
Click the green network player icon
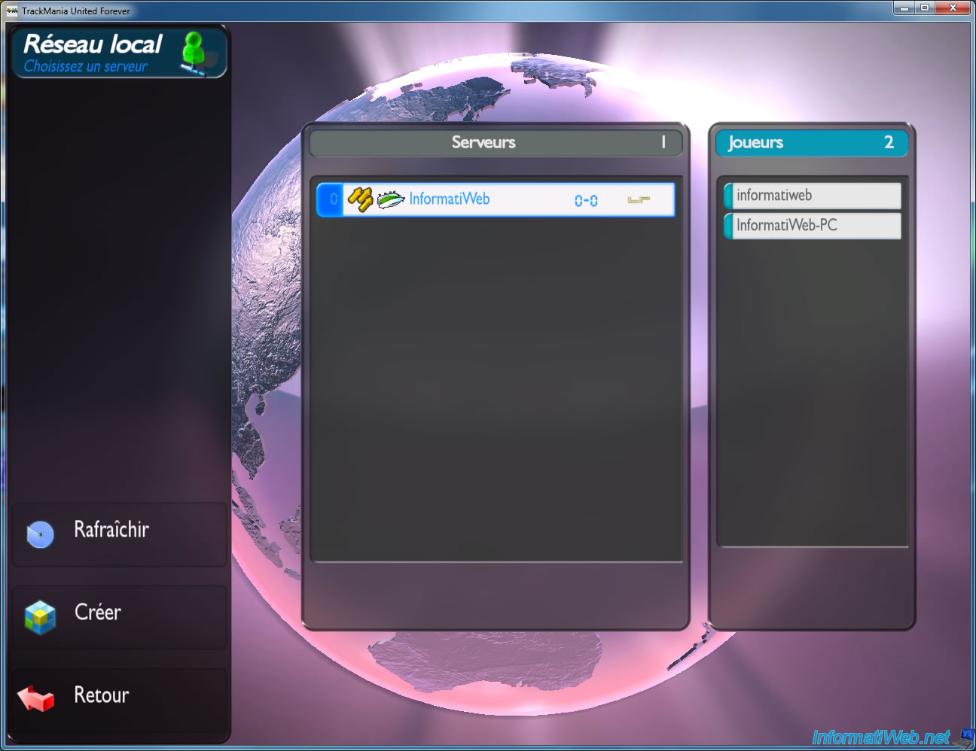click(x=194, y=53)
